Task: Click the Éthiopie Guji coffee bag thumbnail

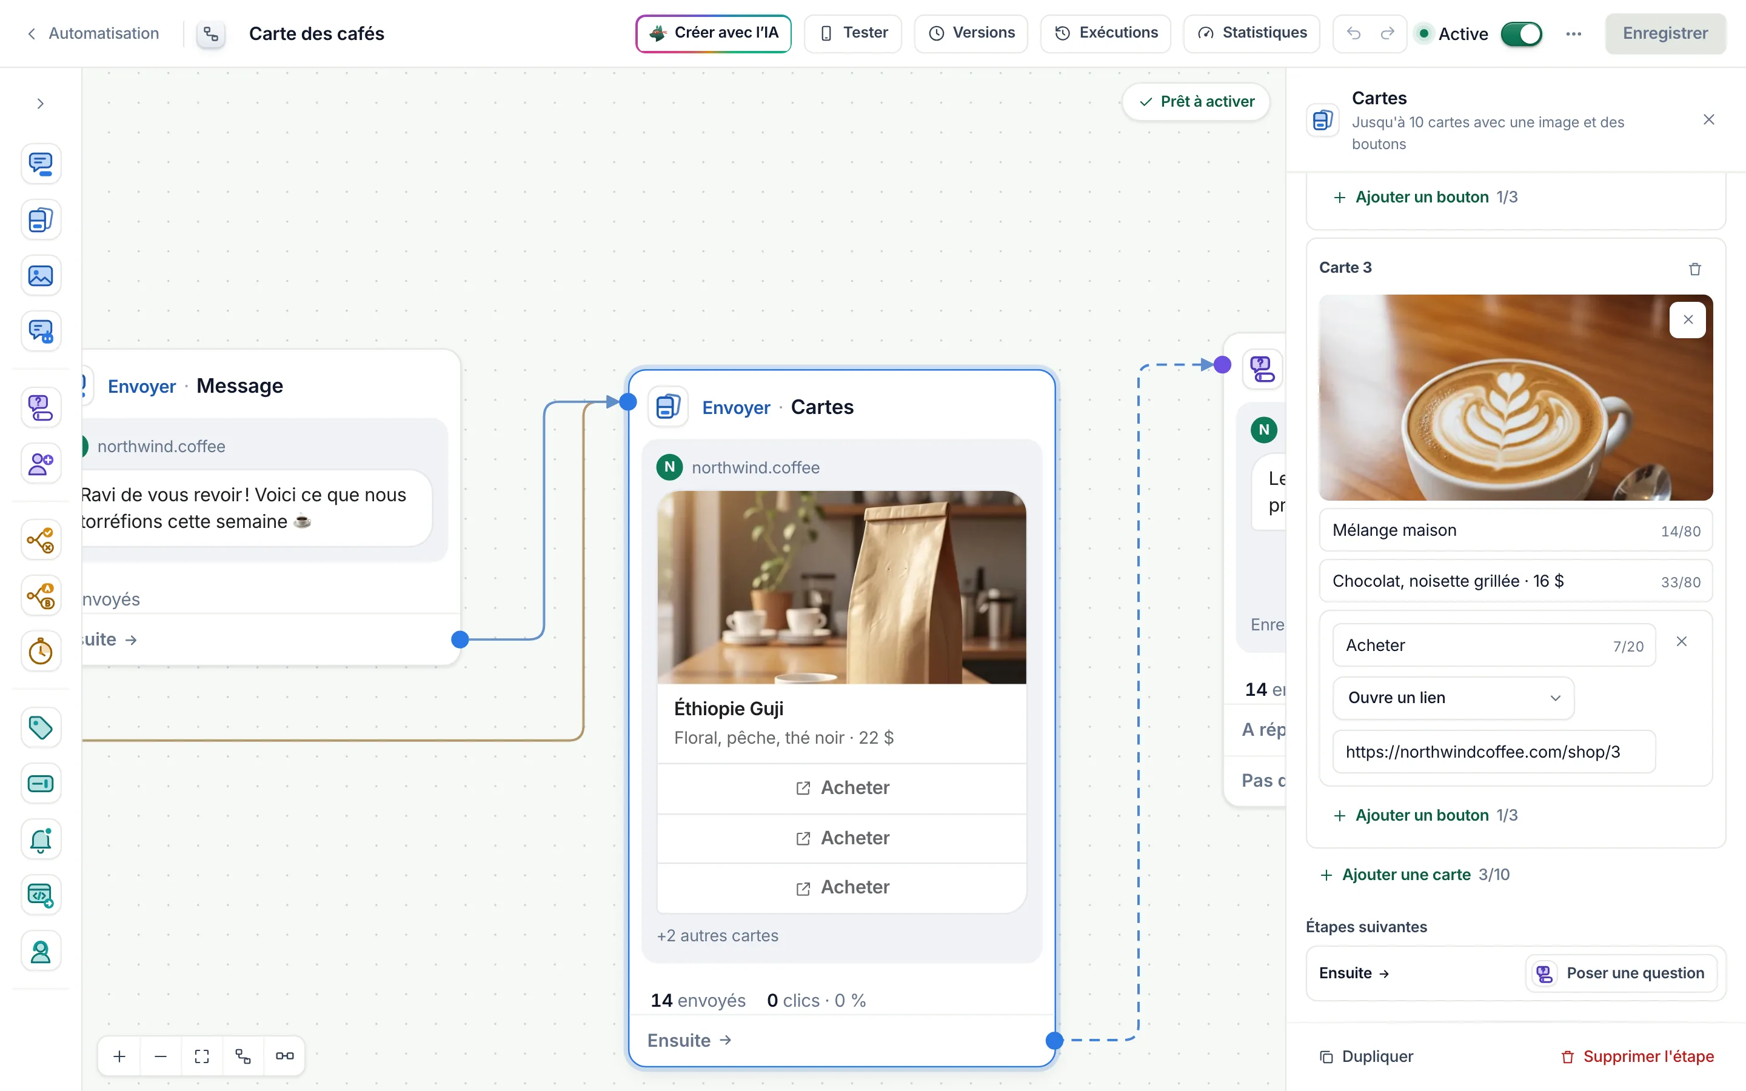Action: point(841,587)
